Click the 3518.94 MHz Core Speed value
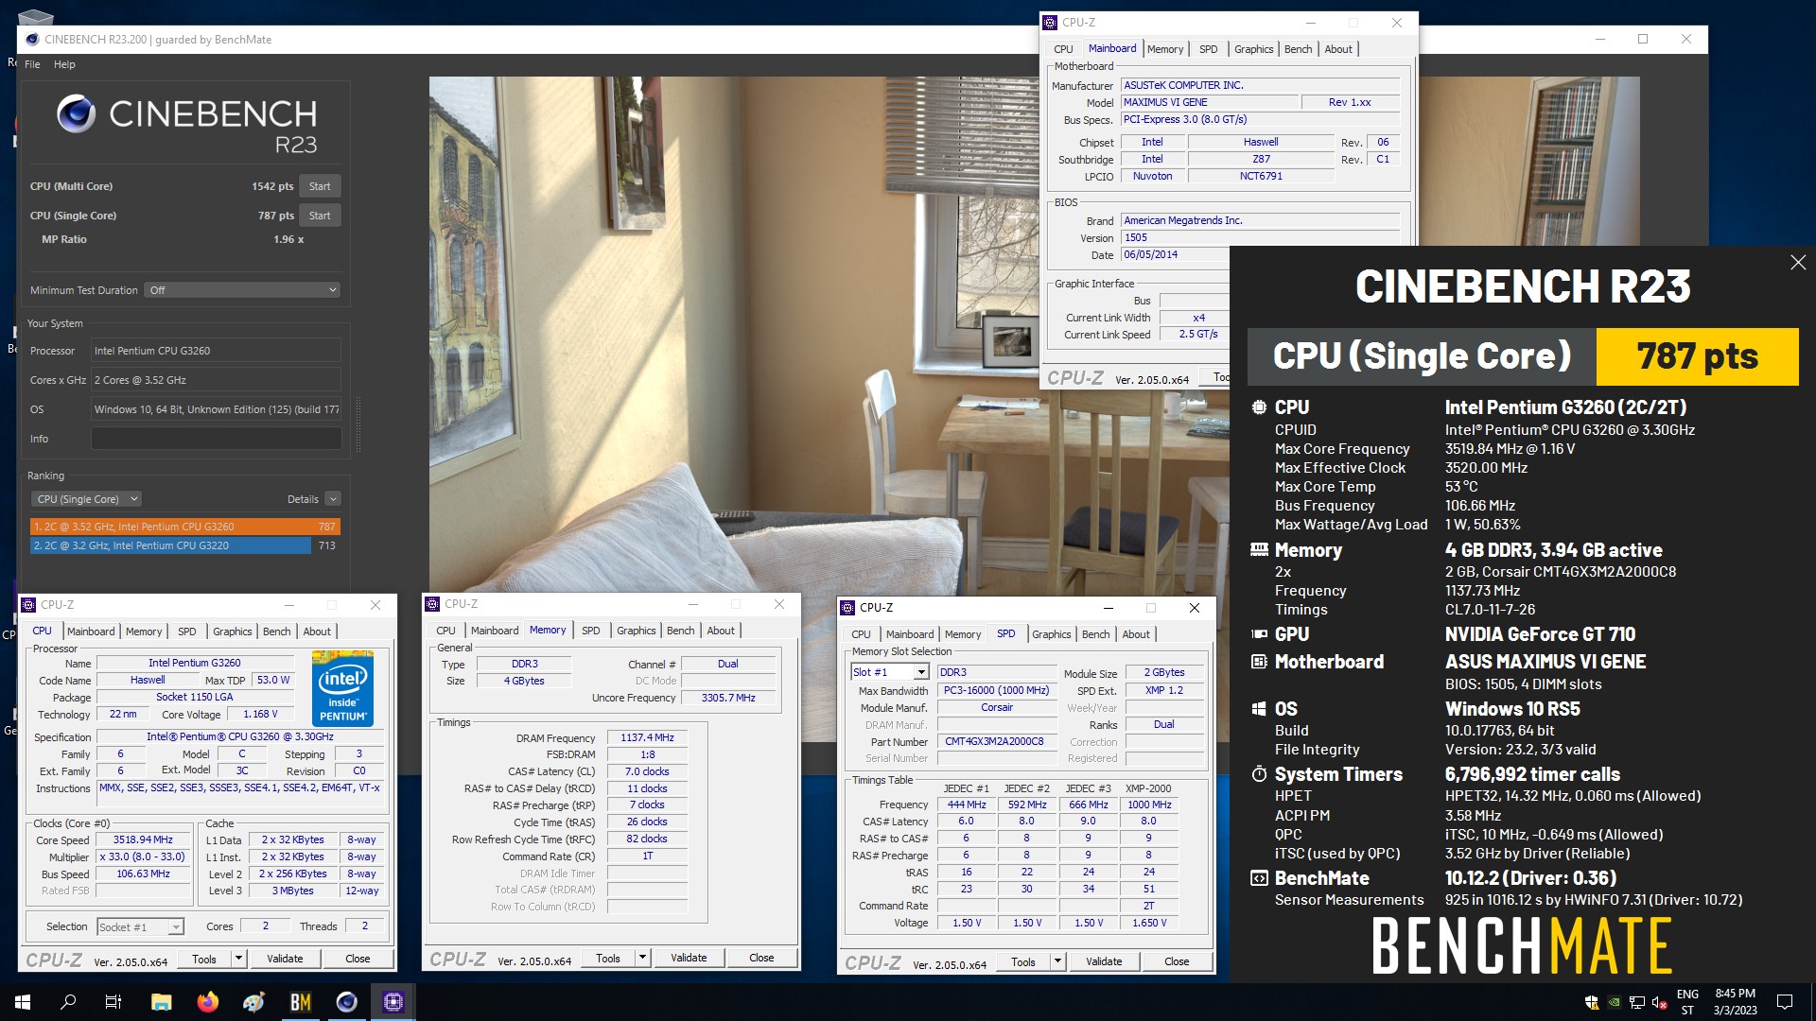This screenshot has height=1021, width=1816. click(143, 839)
